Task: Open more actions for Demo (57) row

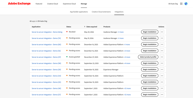Action: pyautogui.click(x=162, y=95)
